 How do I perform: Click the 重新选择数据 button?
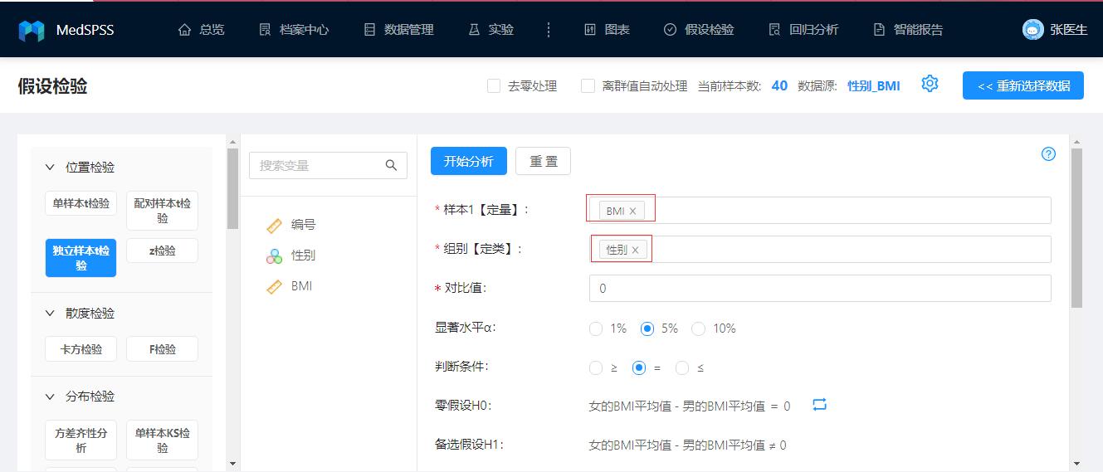point(1023,85)
